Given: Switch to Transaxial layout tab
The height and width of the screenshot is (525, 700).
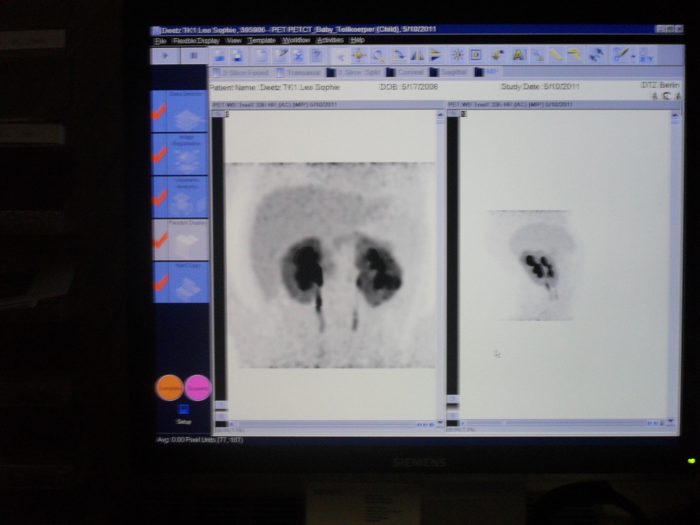Looking at the screenshot, I should tap(299, 72).
